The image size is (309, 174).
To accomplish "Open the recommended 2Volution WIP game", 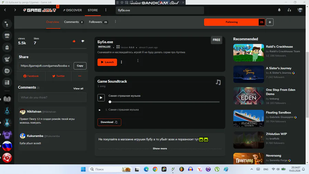I will 249,140.
